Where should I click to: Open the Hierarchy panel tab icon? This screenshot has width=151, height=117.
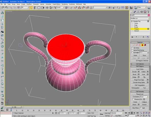(x=138, y=12)
